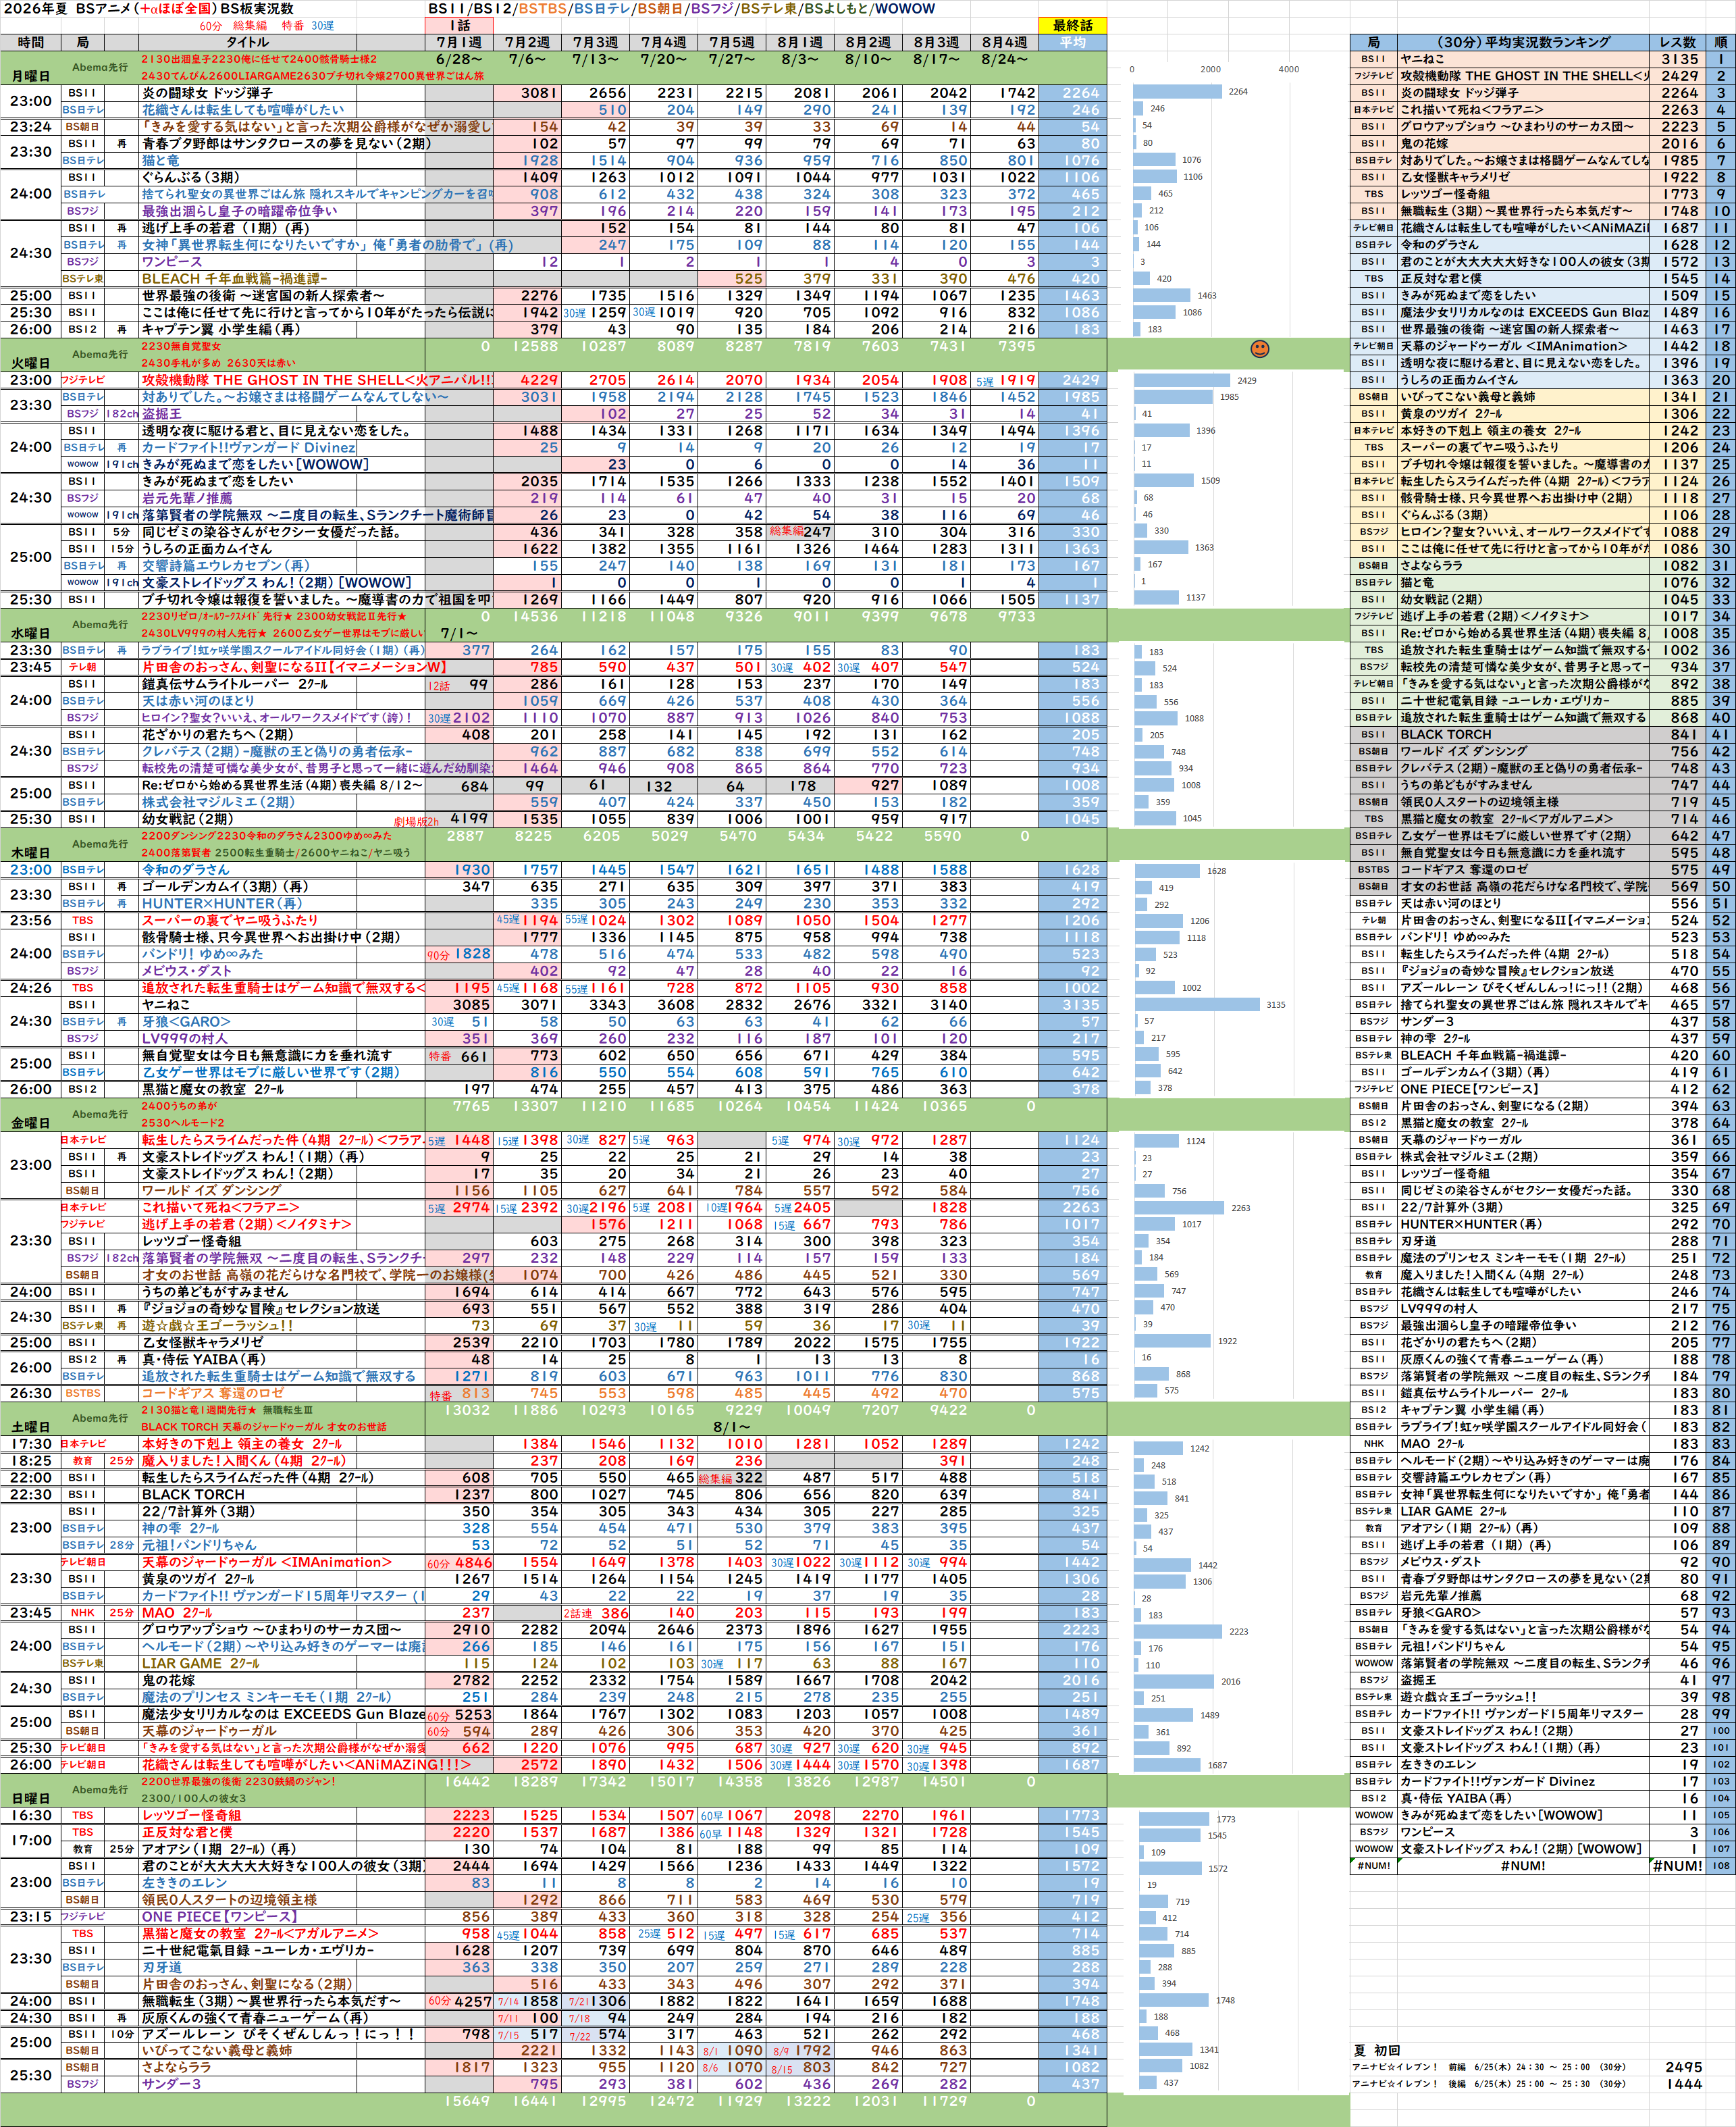Click 'ONE PIECE[ワンピース]' in the schedule
Image resolution: width=1736 pixels, height=2127 pixels.
(219, 1917)
